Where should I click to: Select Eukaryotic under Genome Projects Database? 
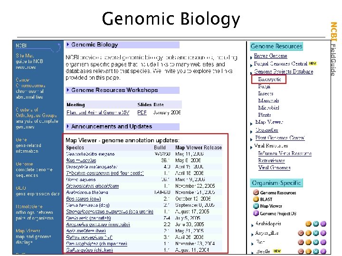[269, 79]
